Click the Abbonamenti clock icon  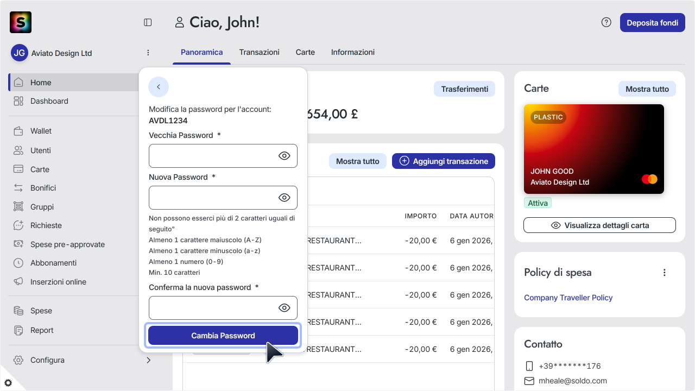19,263
